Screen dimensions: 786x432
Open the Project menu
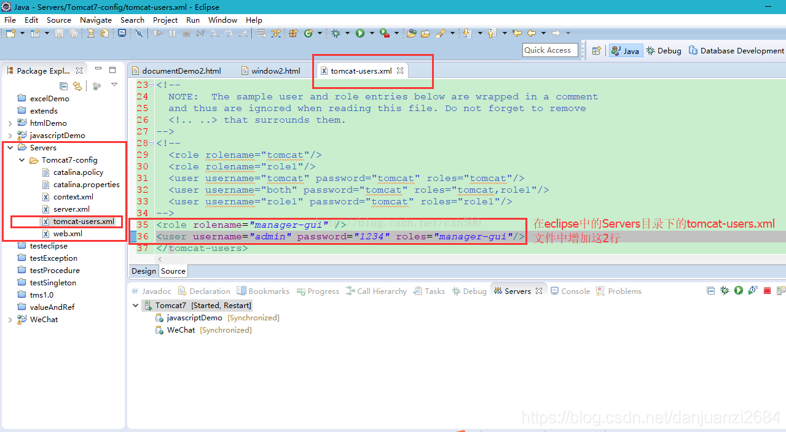coord(165,20)
